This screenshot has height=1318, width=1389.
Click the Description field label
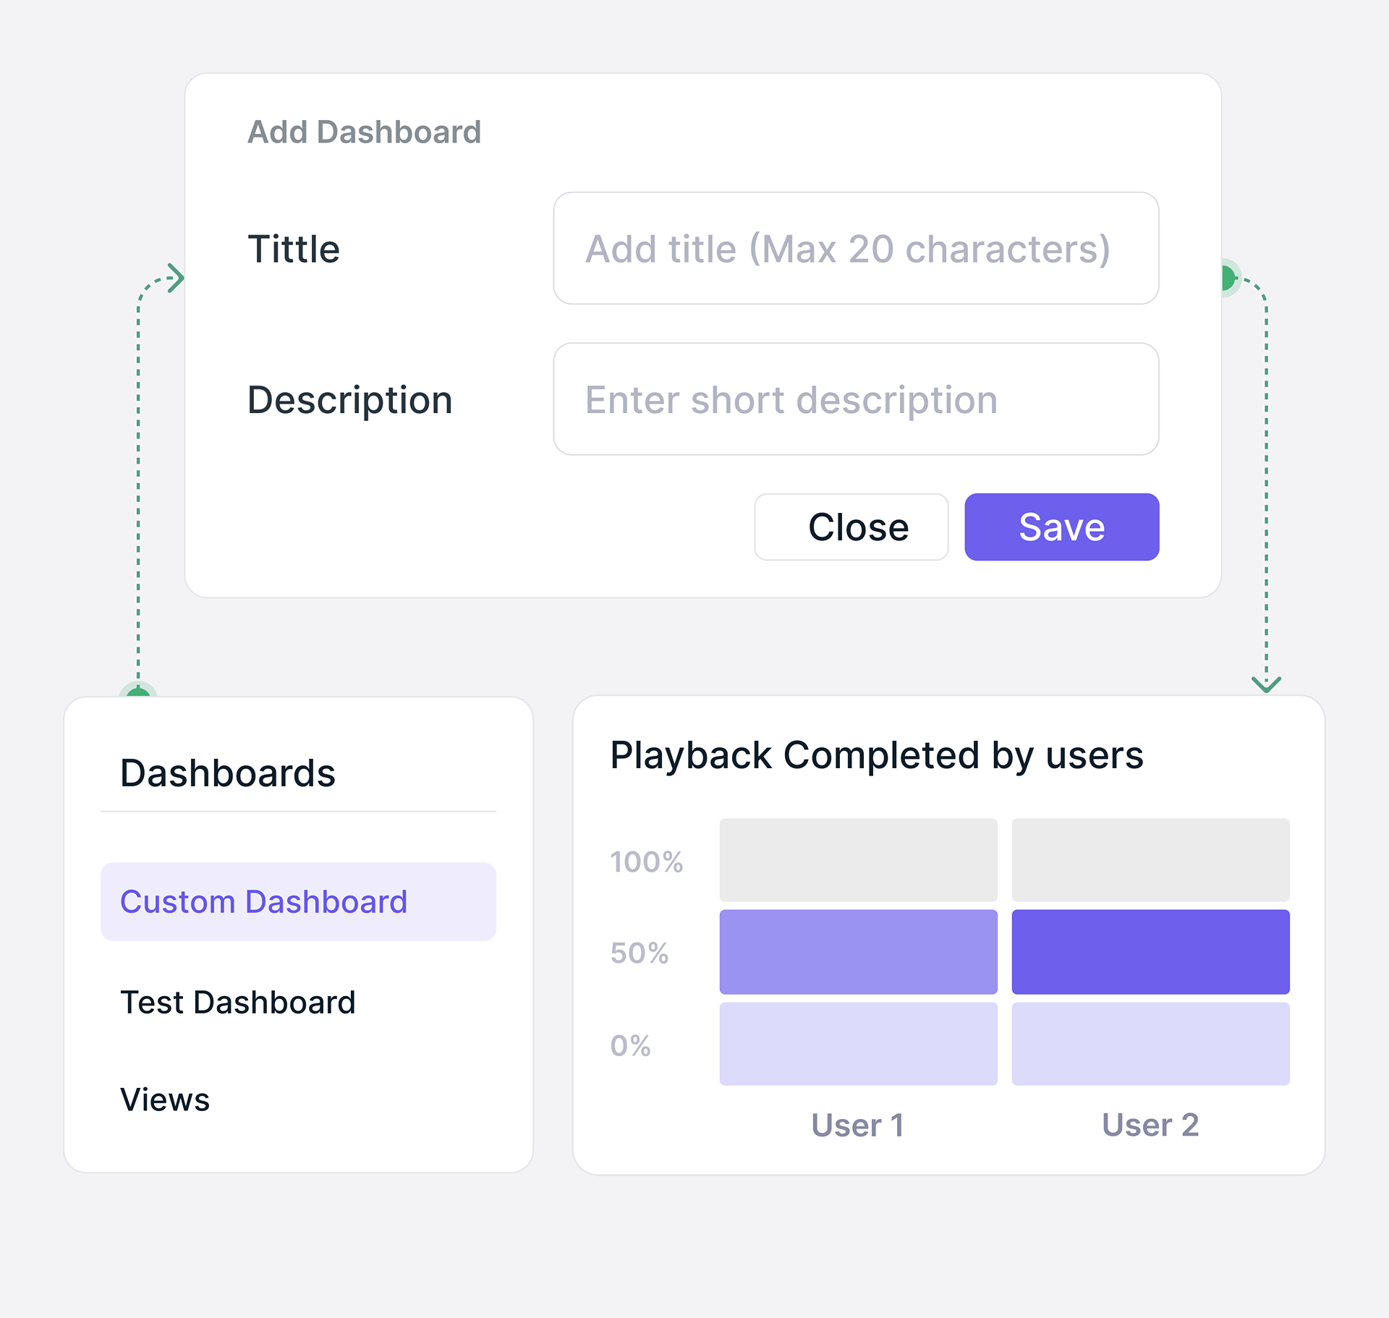(350, 400)
